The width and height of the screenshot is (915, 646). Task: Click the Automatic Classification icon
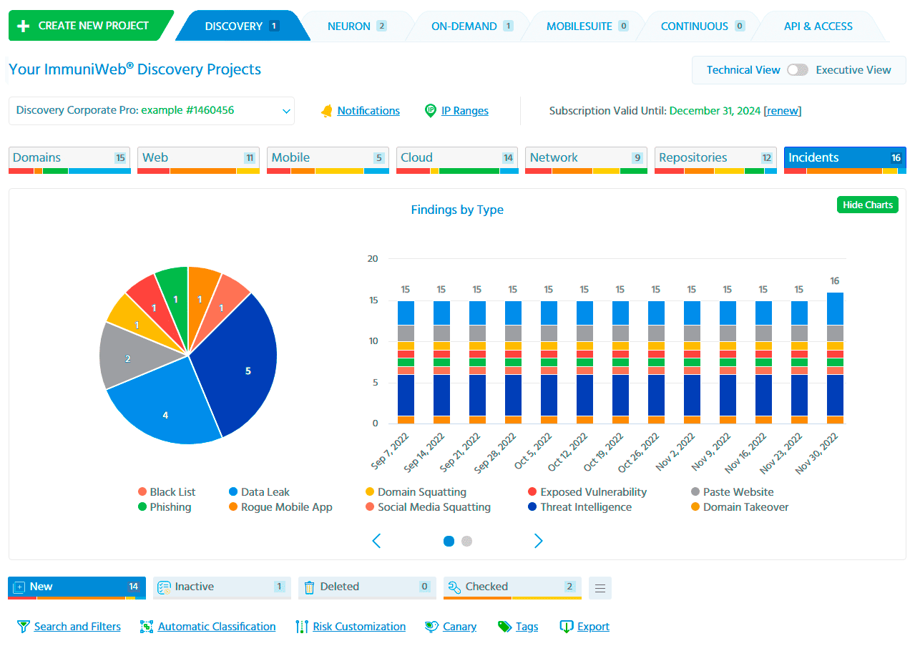147,627
